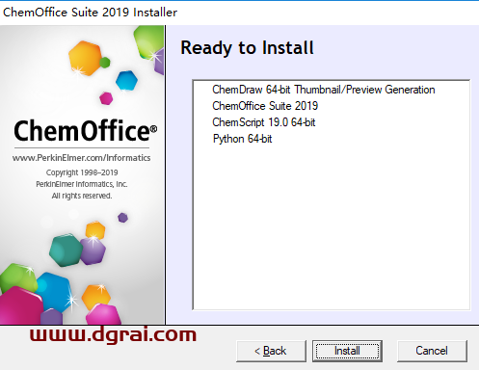
Task: Click the tiny purple hexagon below copyright text
Action: coord(122,218)
